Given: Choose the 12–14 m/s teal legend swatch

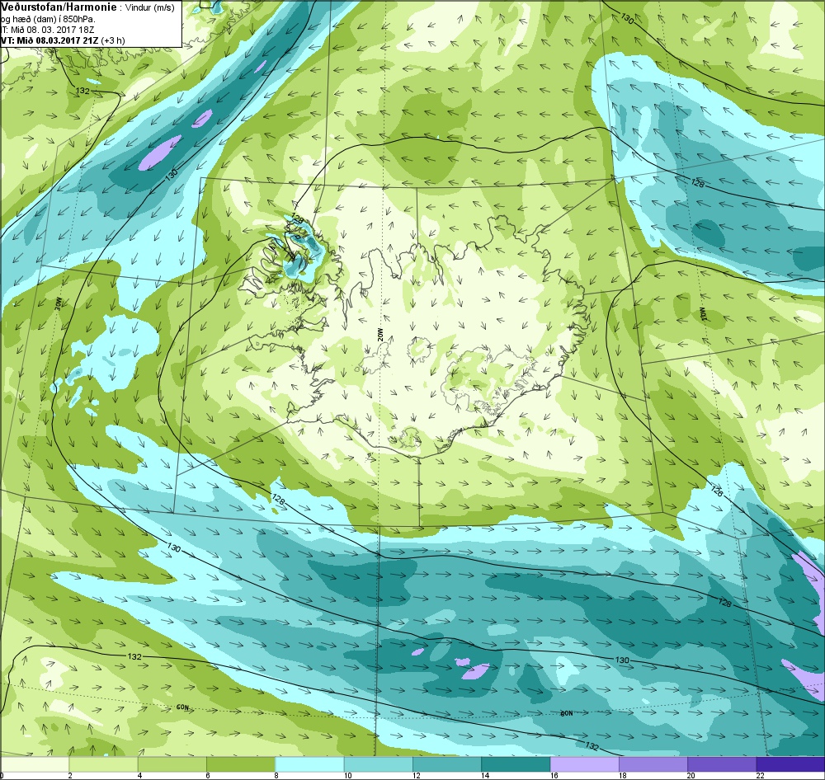Looking at the screenshot, I should [447, 764].
